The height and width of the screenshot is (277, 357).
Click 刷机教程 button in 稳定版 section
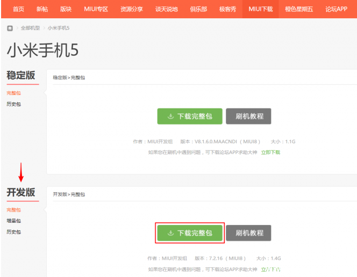[248, 116]
